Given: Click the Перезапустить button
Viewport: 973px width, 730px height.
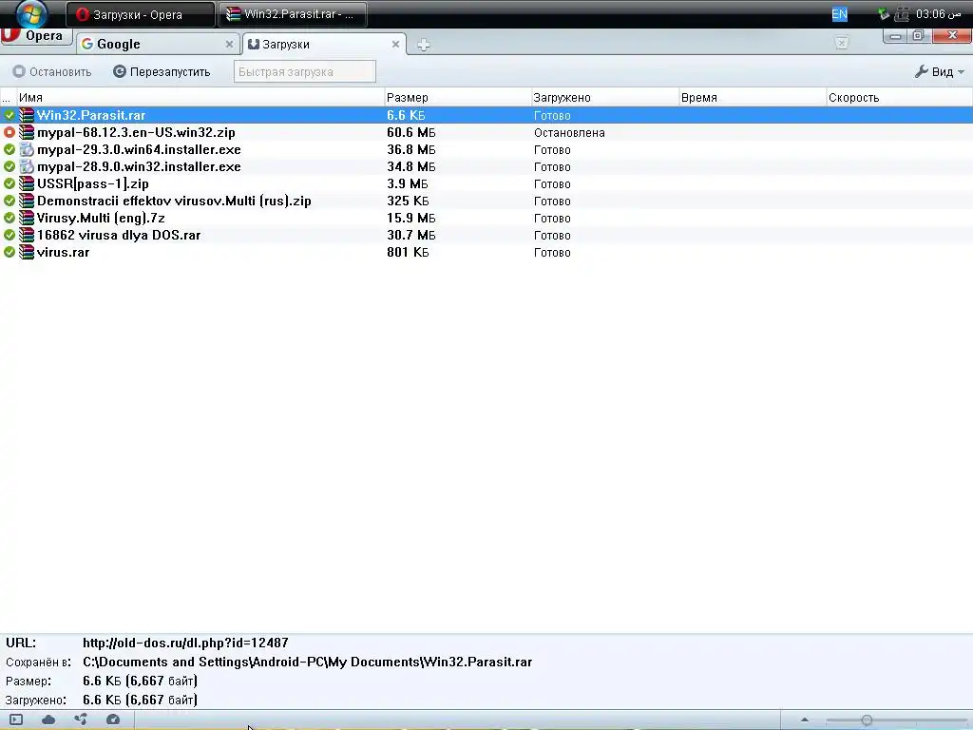Looking at the screenshot, I should click(x=162, y=72).
